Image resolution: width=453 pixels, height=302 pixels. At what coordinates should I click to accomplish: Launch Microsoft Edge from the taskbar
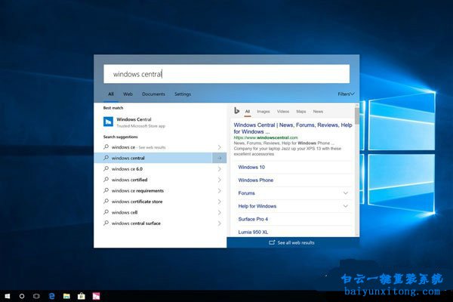(x=51, y=296)
